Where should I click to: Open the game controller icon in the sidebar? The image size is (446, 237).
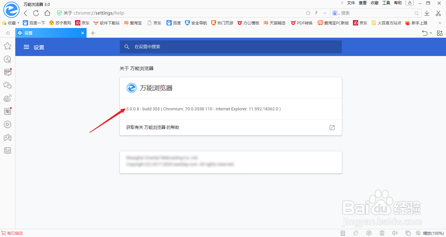pos(8,138)
